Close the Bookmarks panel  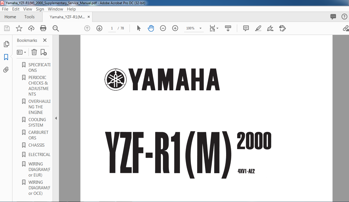point(45,40)
